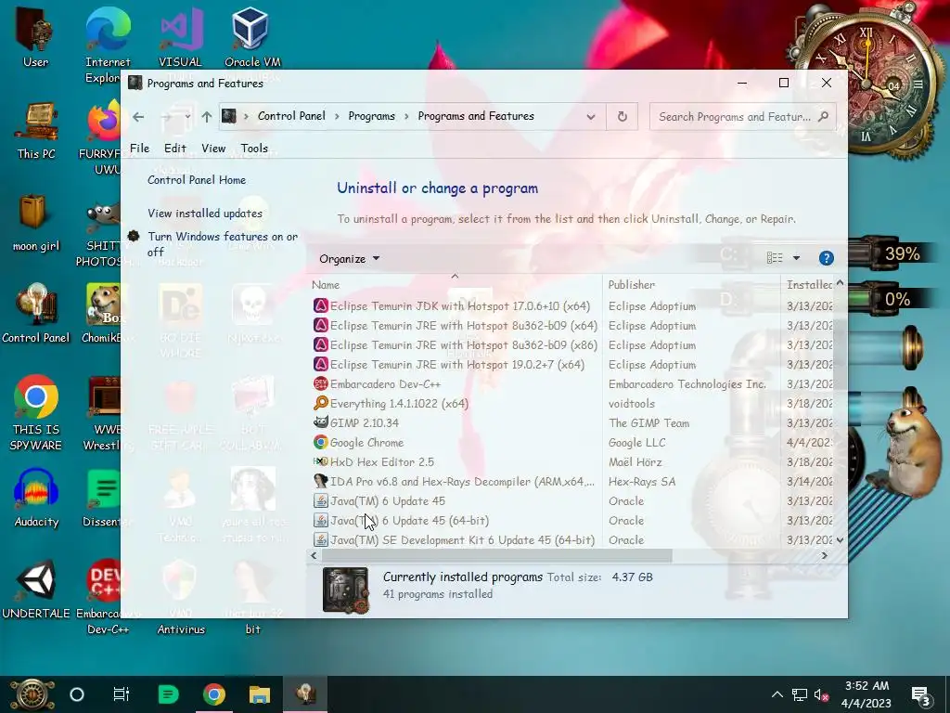Click the steampunk Start button
The width and height of the screenshot is (950, 713).
[x=32, y=694]
